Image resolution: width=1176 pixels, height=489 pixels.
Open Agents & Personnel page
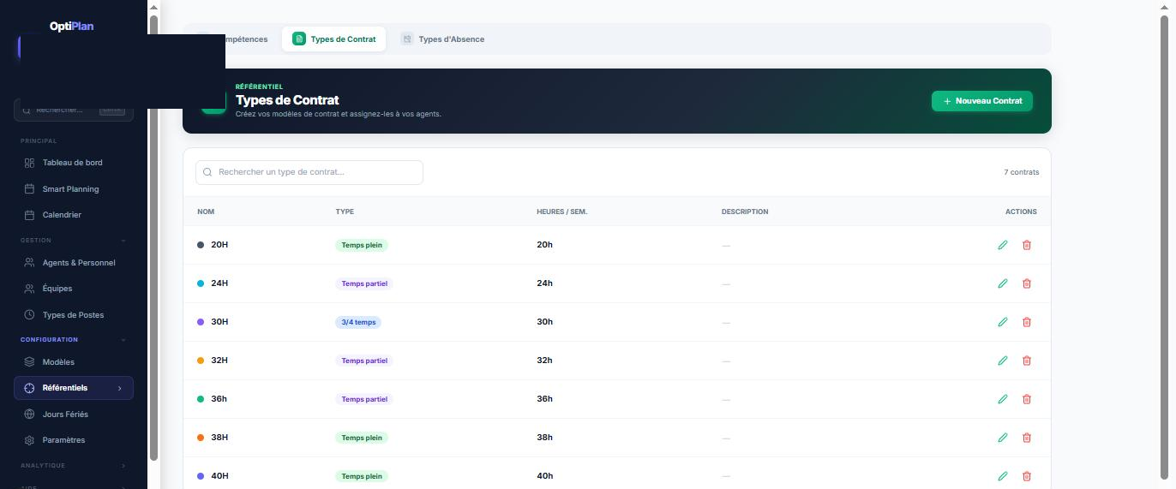click(x=74, y=263)
